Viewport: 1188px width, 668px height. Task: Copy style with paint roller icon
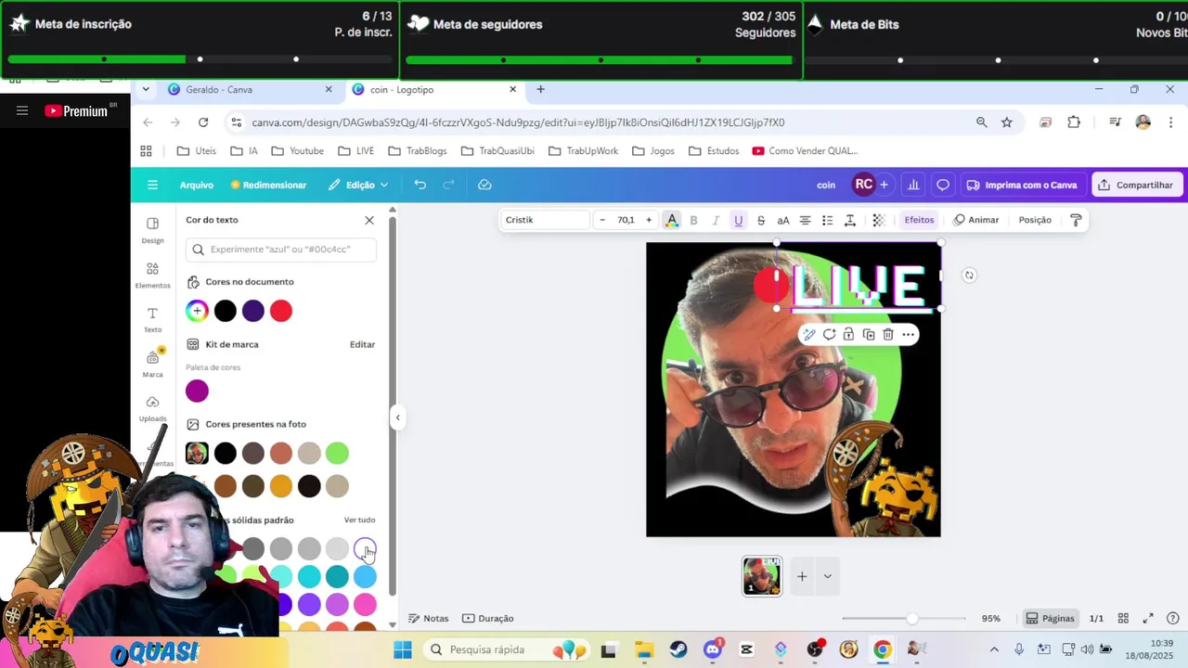pos(1076,220)
